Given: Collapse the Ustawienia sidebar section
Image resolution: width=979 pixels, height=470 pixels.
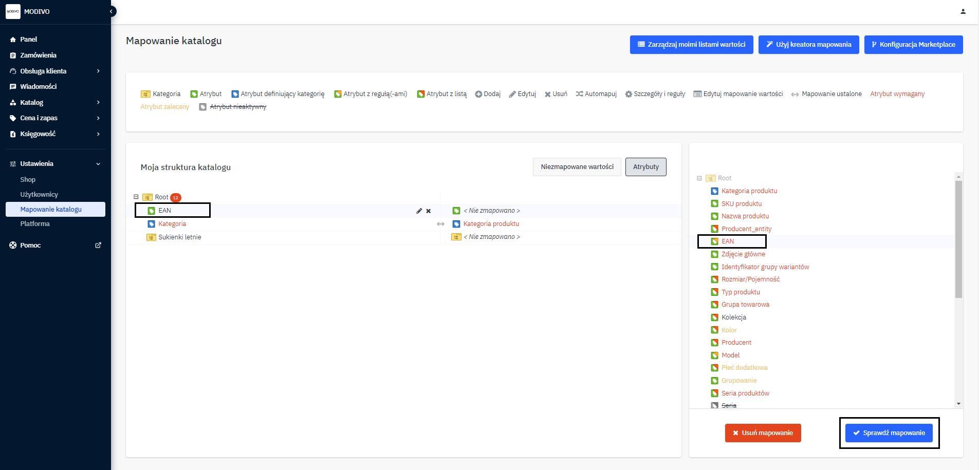Looking at the screenshot, I should pyautogui.click(x=98, y=164).
